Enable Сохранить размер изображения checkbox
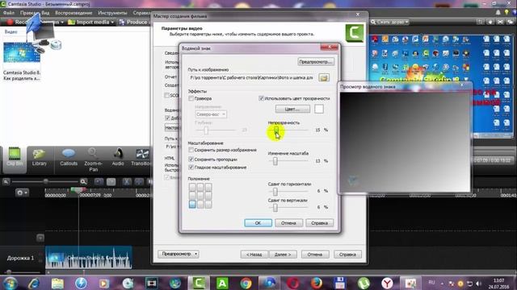517x290 pixels. 191,150
